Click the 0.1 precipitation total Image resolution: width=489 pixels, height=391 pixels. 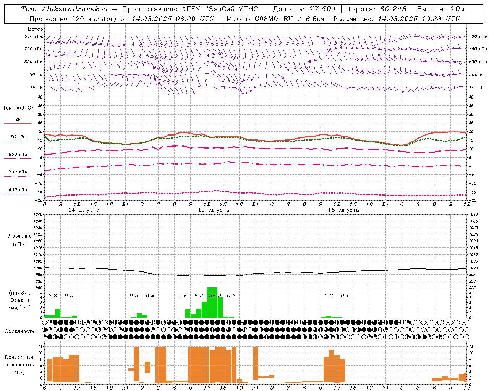[345, 296]
